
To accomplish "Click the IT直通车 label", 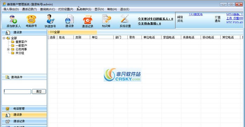I will point(217,19).
